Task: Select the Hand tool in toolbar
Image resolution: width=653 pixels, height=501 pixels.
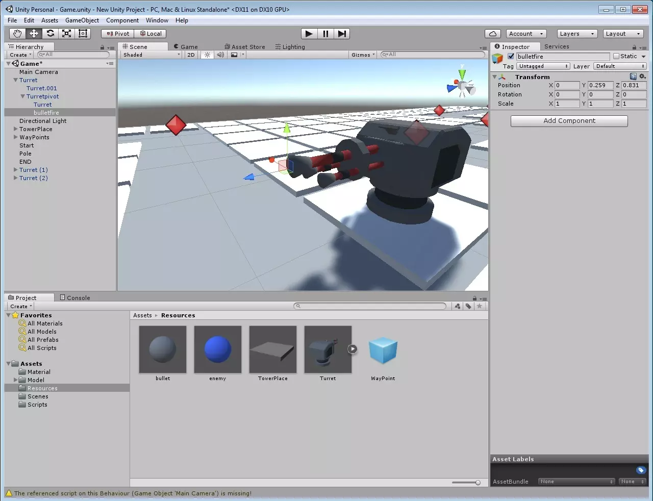Action: [x=17, y=34]
